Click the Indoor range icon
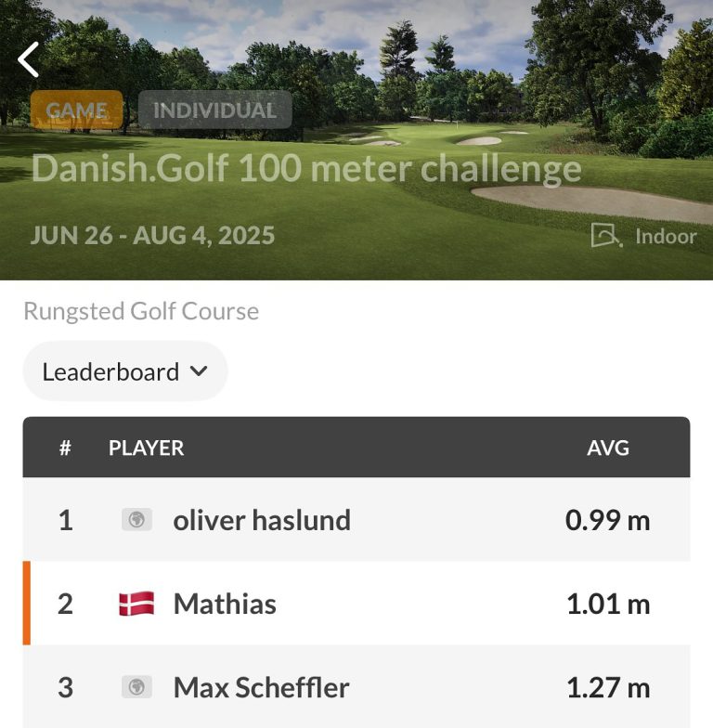 click(x=607, y=235)
